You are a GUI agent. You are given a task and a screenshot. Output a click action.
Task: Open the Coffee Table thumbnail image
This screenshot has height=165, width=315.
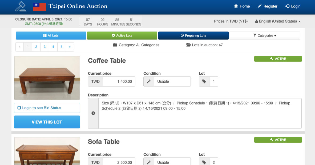[x=47, y=78]
